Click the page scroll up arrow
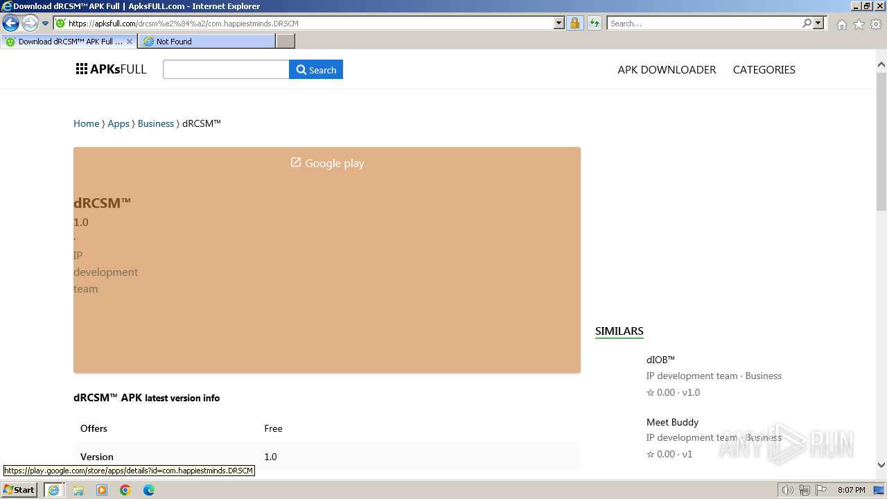 pyautogui.click(x=881, y=65)
